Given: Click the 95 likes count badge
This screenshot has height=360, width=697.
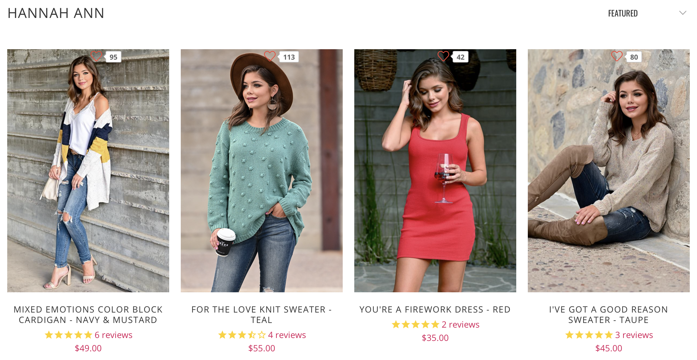Looking at the screenshot, I should (x=113, y=57).
